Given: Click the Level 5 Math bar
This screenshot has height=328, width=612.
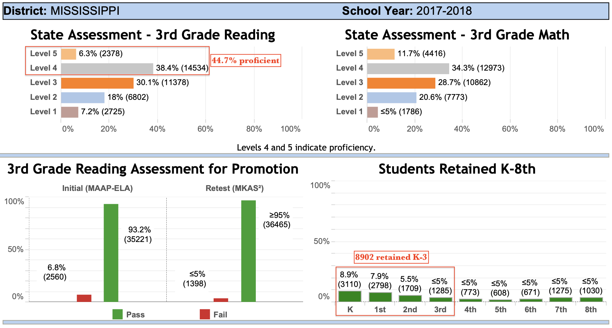Looking at the screenshot, I should [381, 54].
